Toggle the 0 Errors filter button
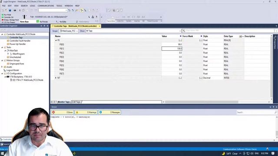This screenshot has width=278, height=156. click(x=62, y=112)
